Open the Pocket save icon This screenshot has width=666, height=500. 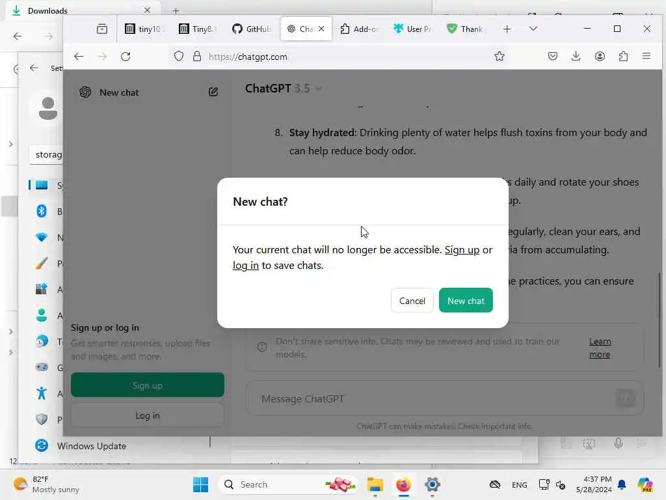(553, 56)
